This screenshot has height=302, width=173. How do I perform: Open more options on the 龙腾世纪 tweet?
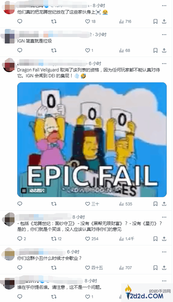(164, 5)
